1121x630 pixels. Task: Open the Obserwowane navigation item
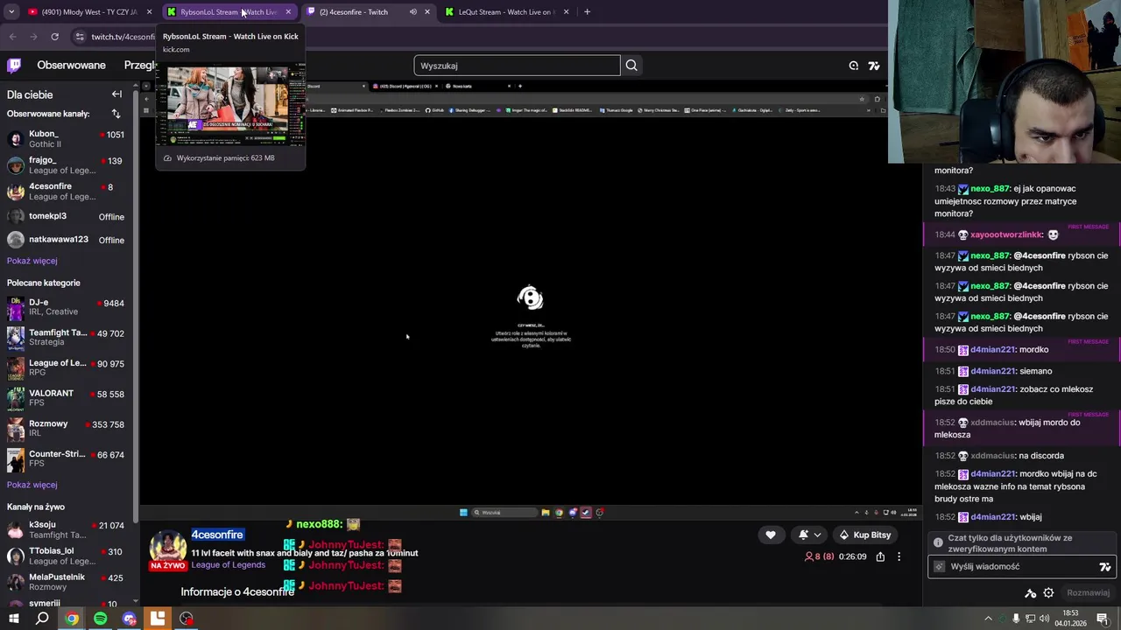(71, 66)
